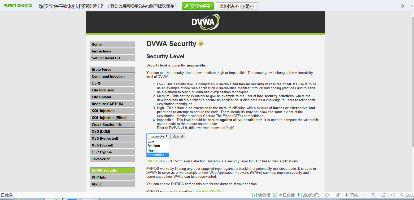Image resolution: width=414 pixels, height=200 pixels.
Task: Open the Instructions page
Action: tap(113, 51)
